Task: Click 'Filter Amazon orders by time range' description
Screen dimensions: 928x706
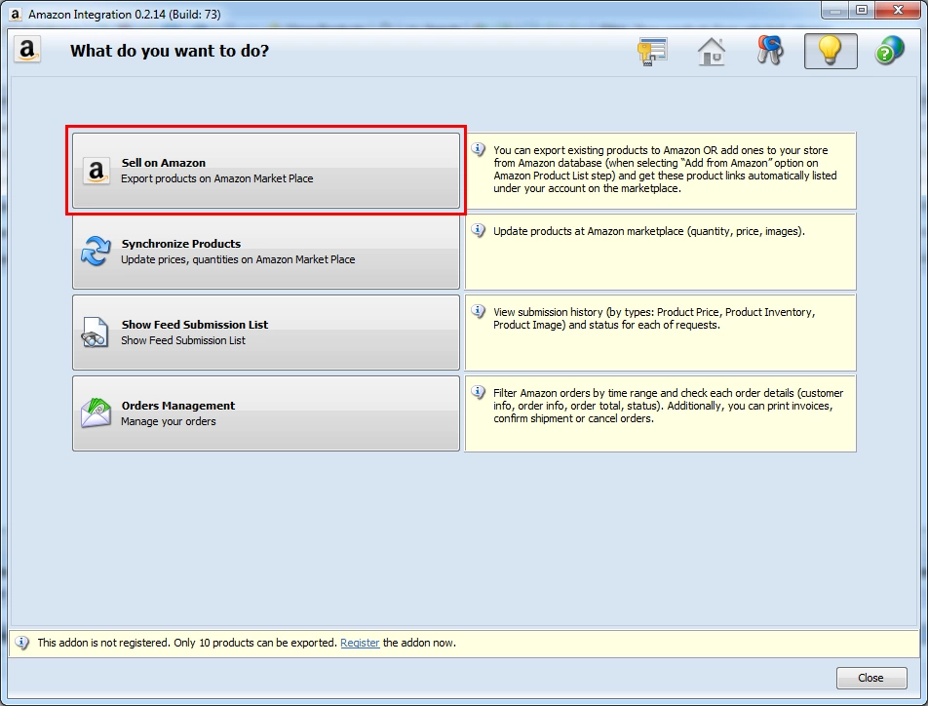Action: [x=668, y=406]
